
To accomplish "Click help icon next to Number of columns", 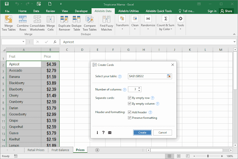I will click(125, 90).
